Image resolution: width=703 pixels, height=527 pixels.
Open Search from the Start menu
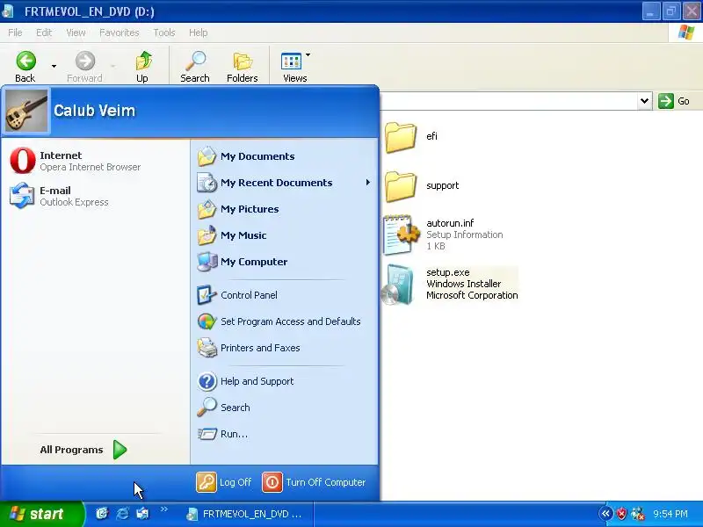(x=284, y=408)
